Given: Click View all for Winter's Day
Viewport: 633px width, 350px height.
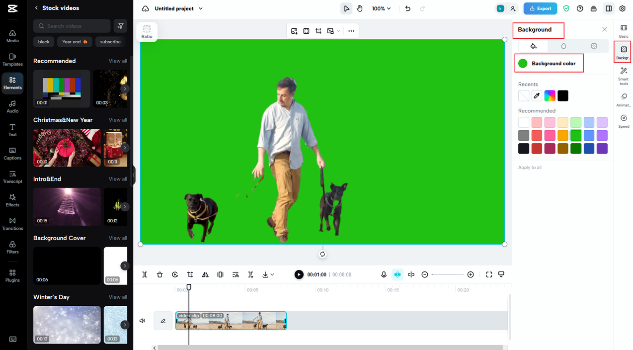Looking at the screenshot, I should (x=118, y=297).
